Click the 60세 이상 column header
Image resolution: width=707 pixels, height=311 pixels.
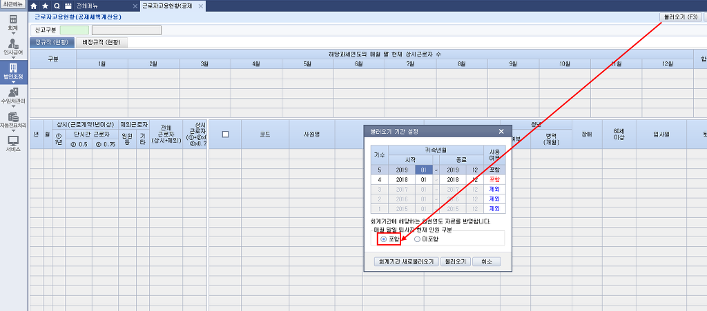coord(619,134)
